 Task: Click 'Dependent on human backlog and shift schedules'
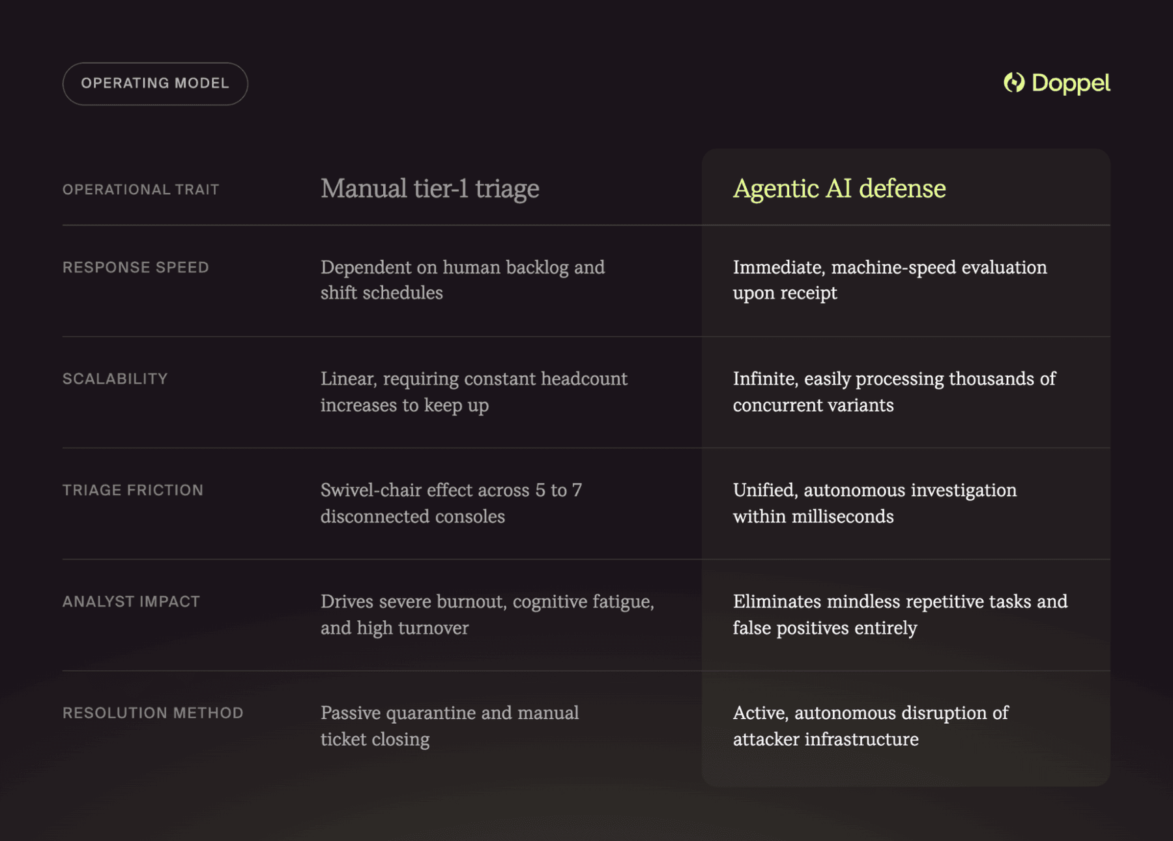(463, 280)
